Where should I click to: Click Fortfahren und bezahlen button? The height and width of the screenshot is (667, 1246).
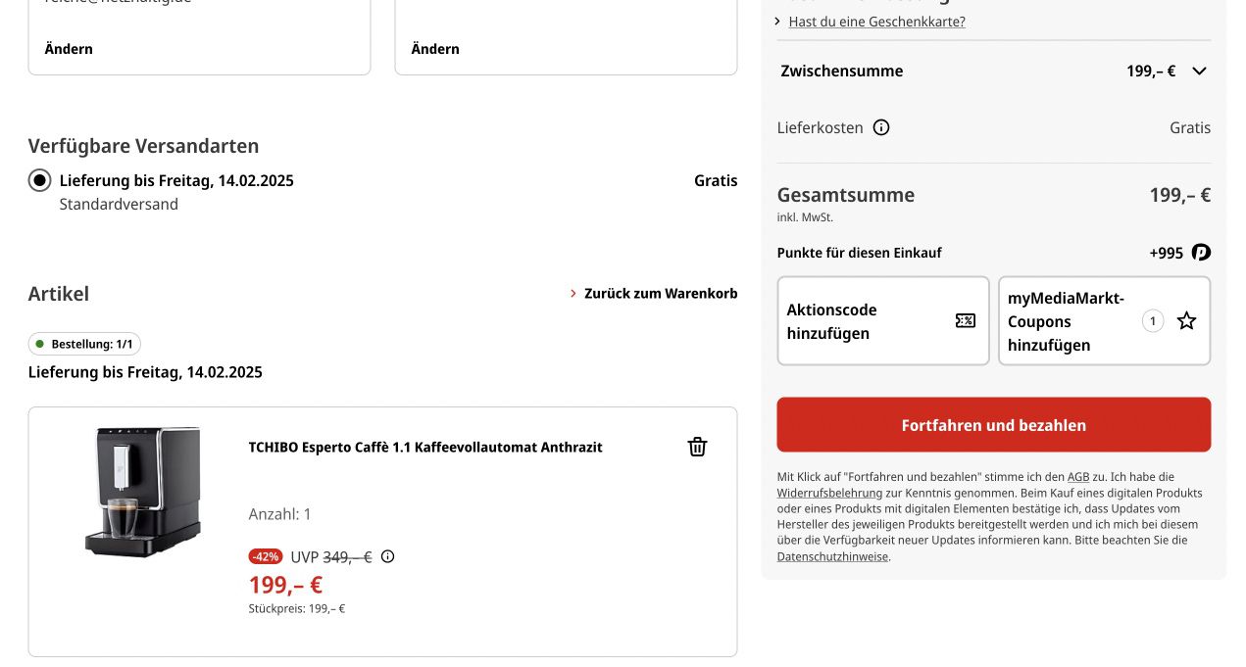coord(994,425)
